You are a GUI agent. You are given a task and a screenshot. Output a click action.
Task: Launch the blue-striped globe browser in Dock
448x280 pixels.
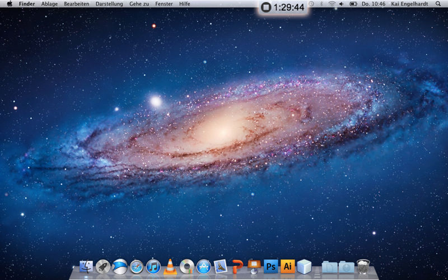coord(120,267)
